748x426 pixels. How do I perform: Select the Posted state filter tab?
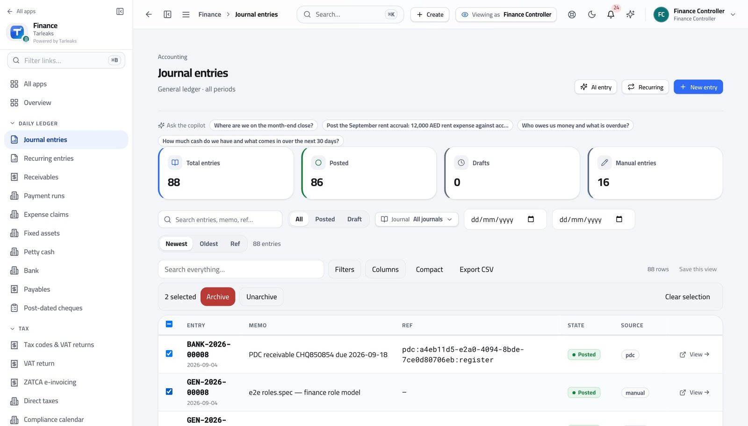(x=325, y=219)
